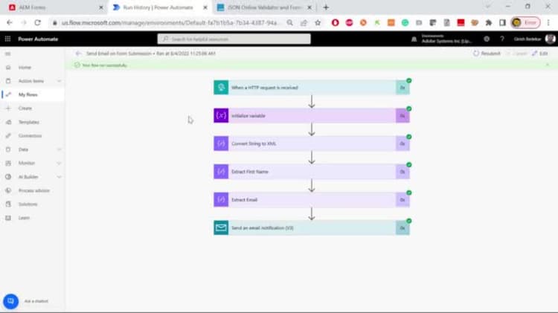Open the settings gear icon
This screenshot has width=558, height=313.
tap(487, 39)
